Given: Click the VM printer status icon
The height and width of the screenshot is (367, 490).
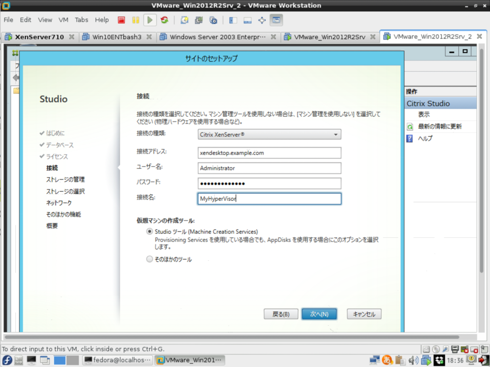Looking at the screenshot, I should tap(455, 349).
